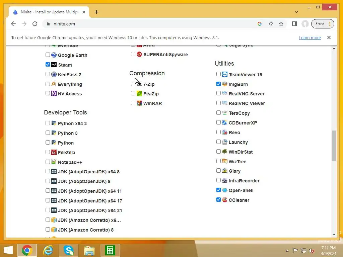Close the Ninite tab
Screen dimensions: 343x257
click(84, 12)
